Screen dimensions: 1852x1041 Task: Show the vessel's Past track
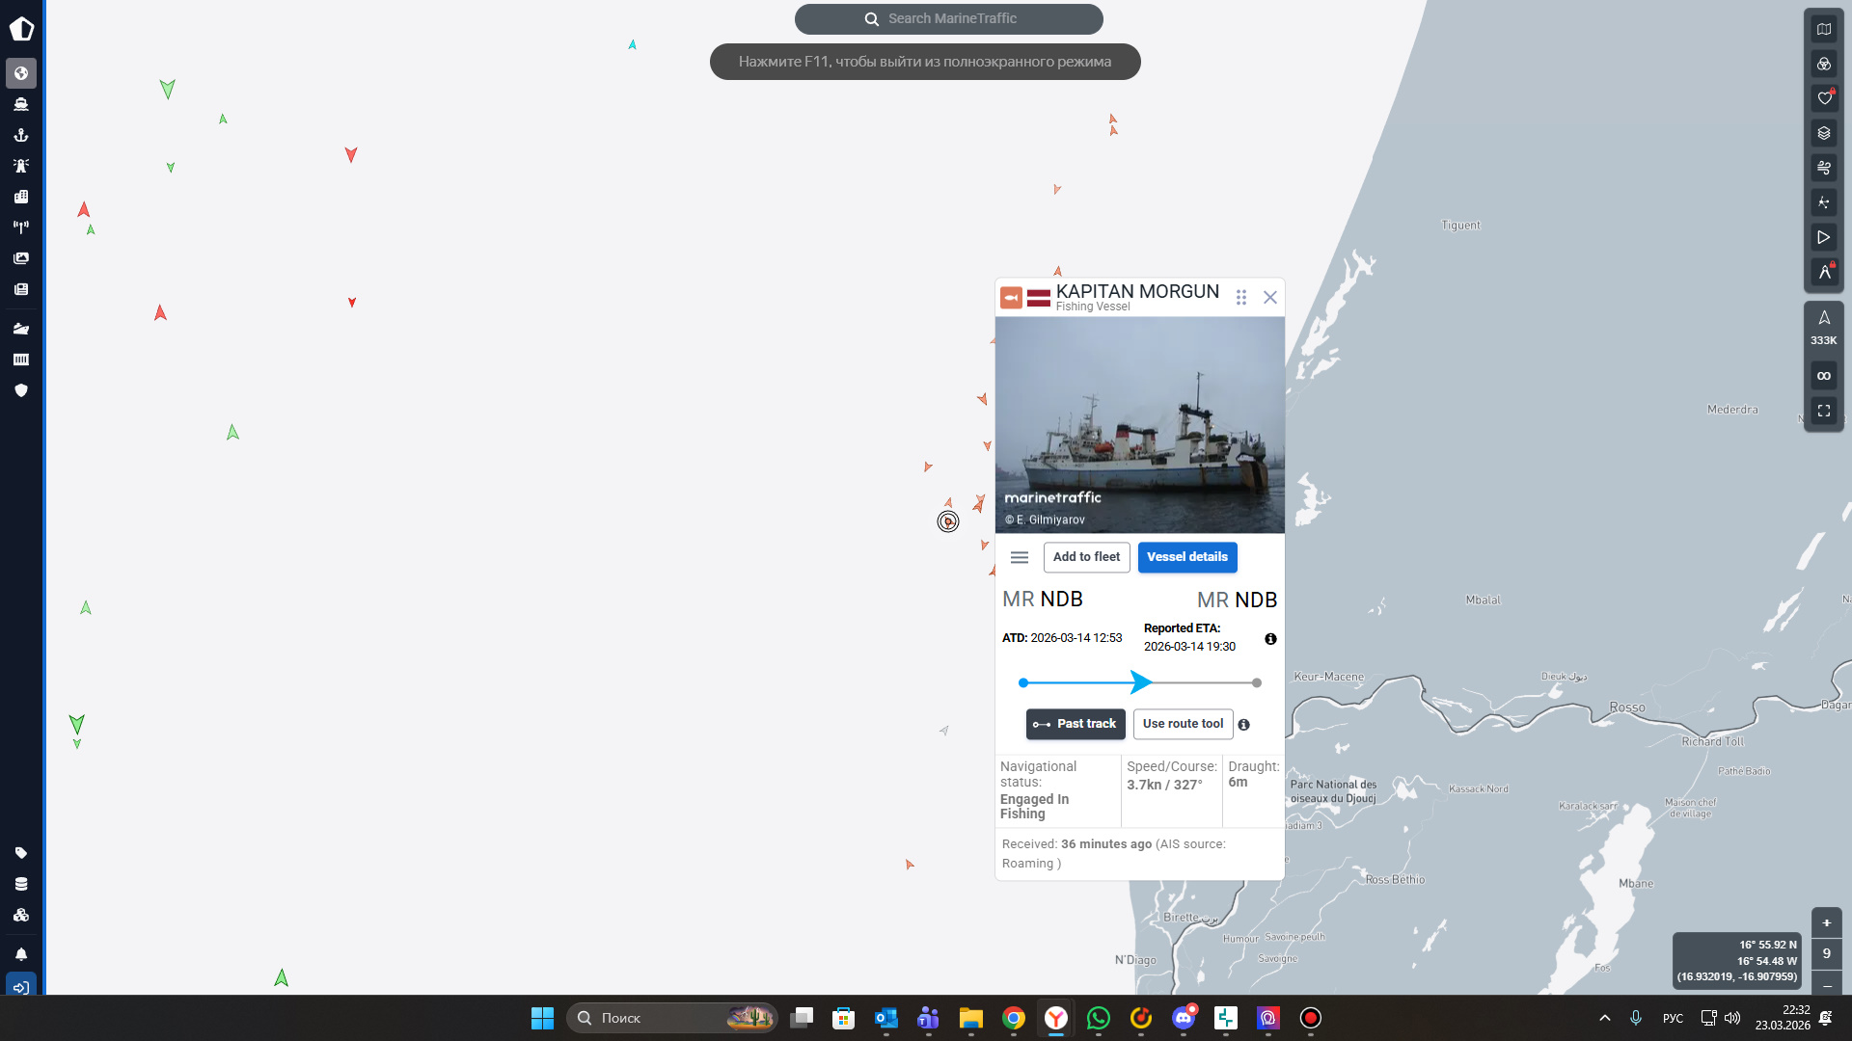[x=1075, y=724]
